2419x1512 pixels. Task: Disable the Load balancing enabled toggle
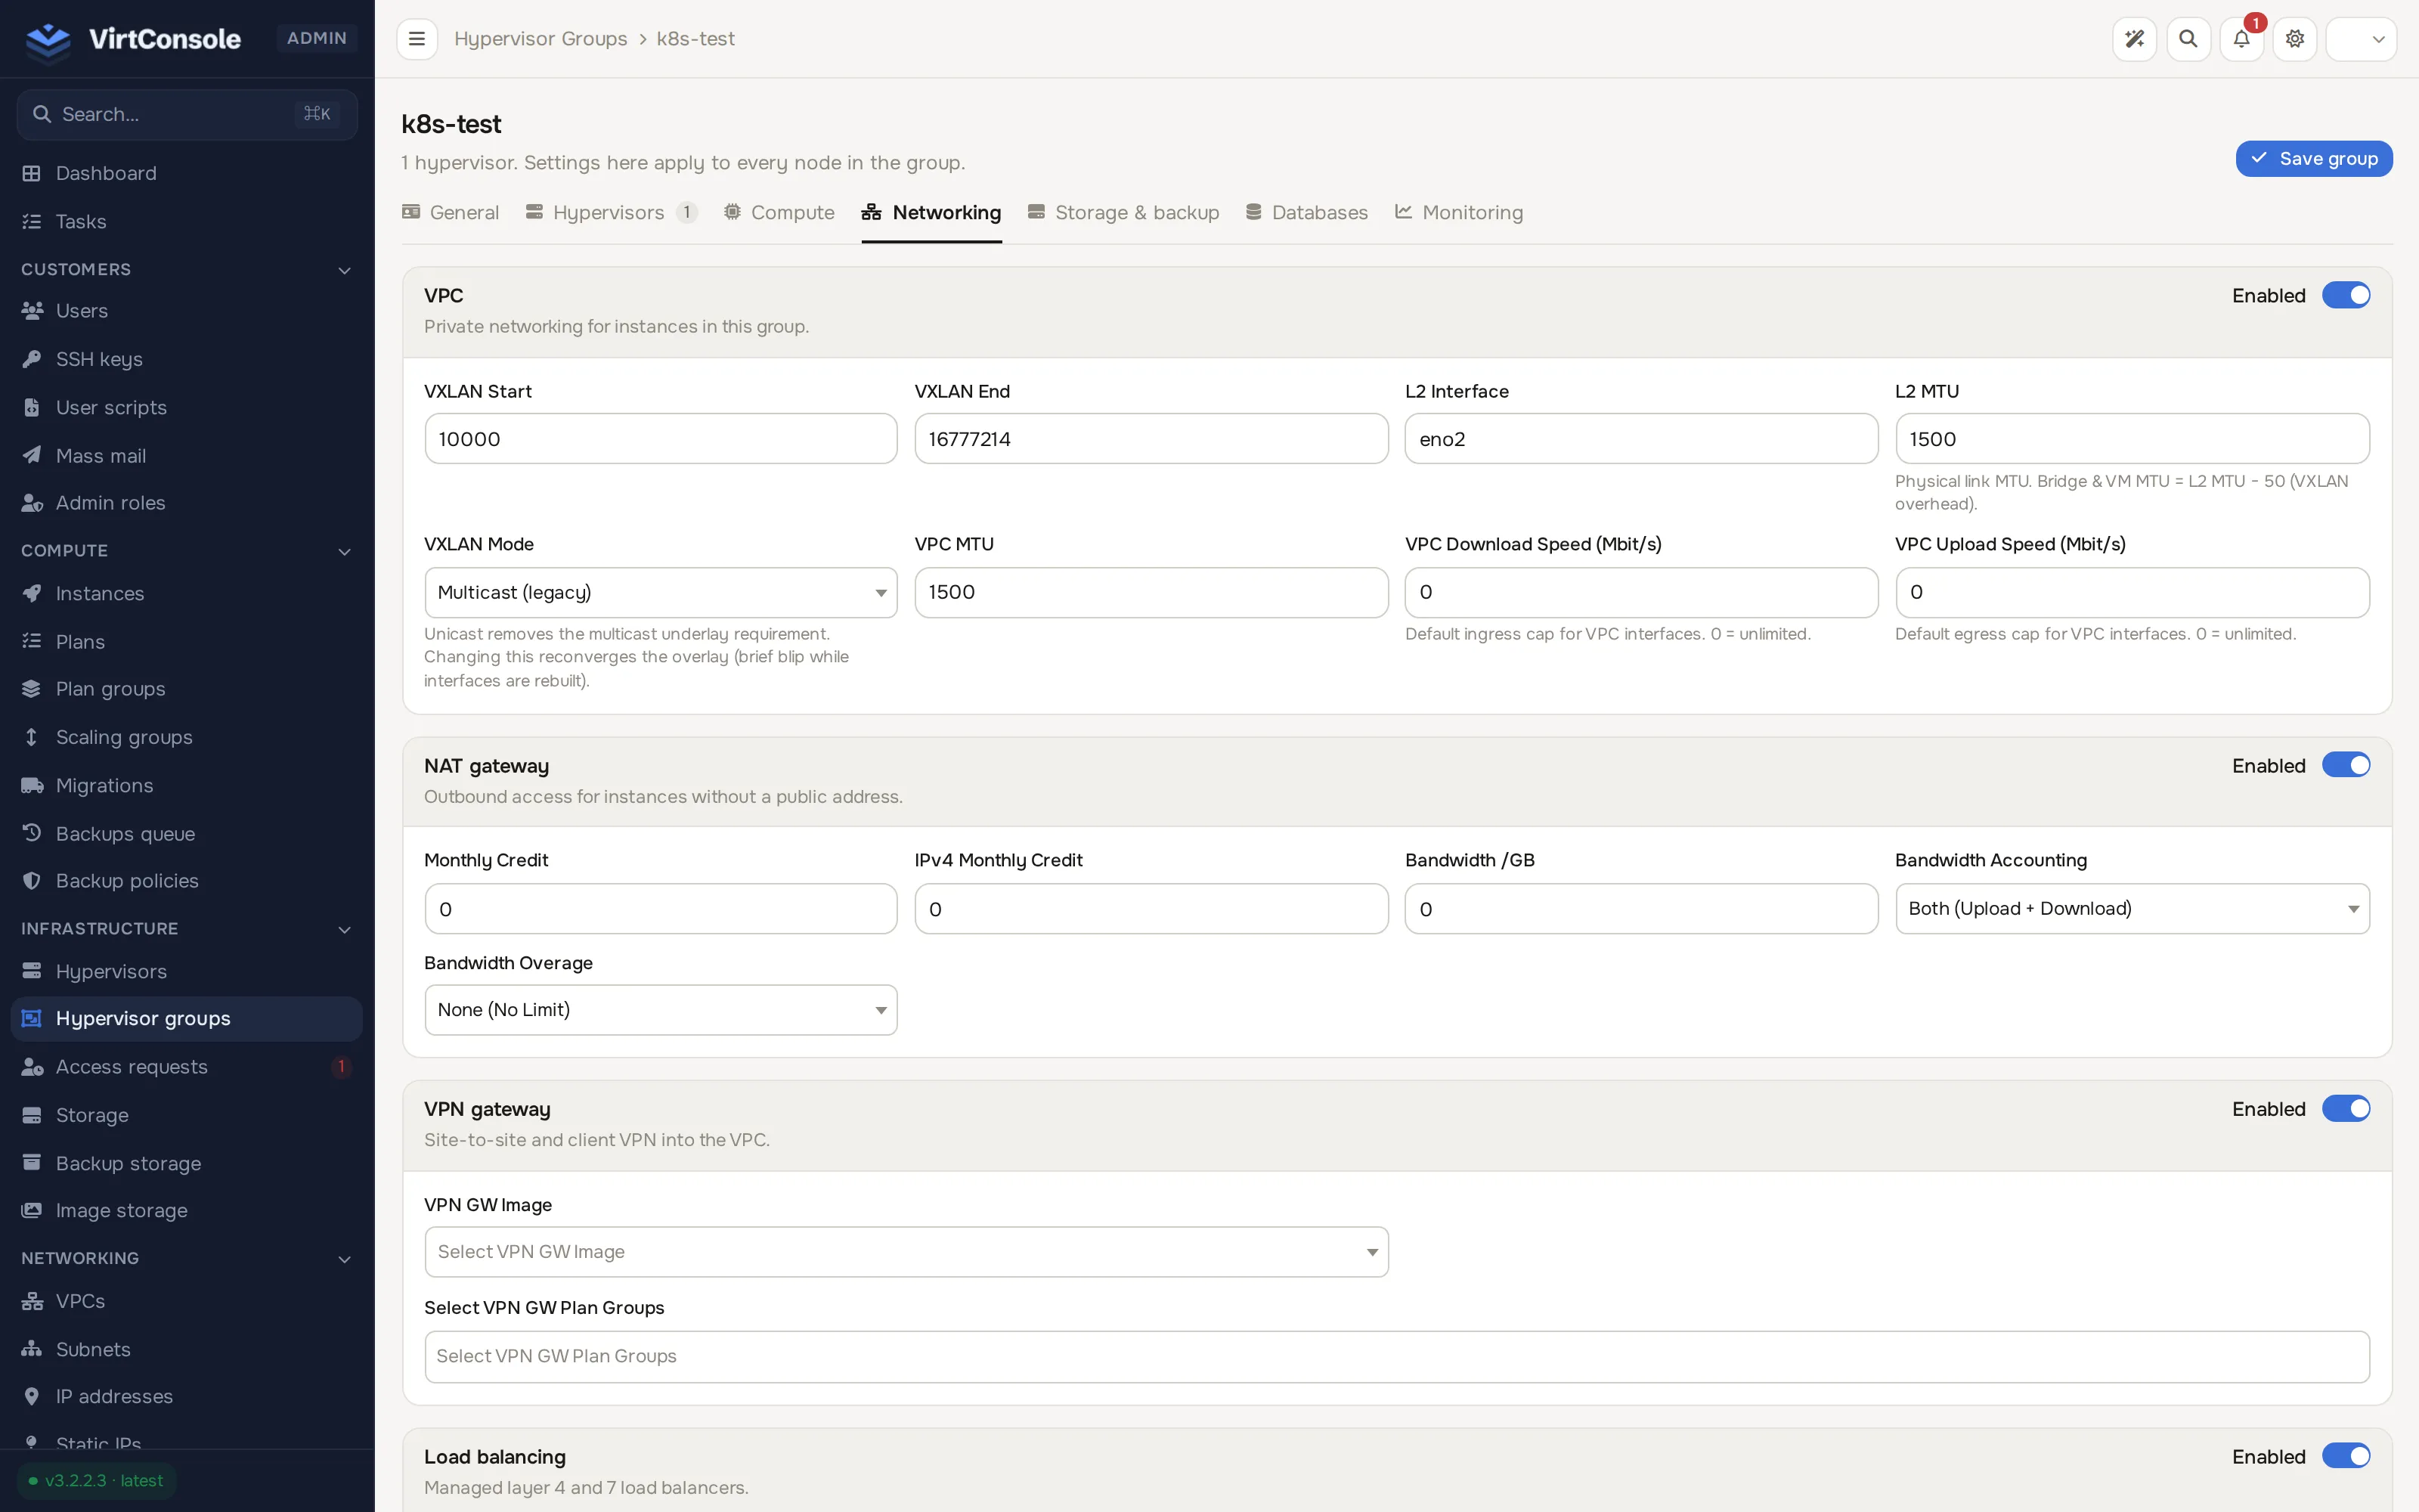pos(2345,1456)
